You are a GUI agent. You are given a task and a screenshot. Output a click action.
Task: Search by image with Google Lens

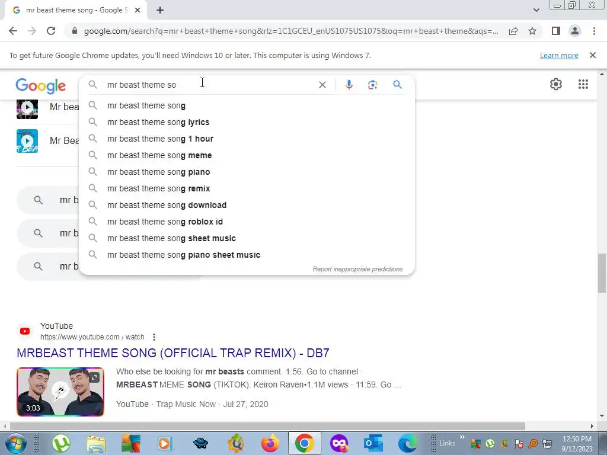[372, 84]
